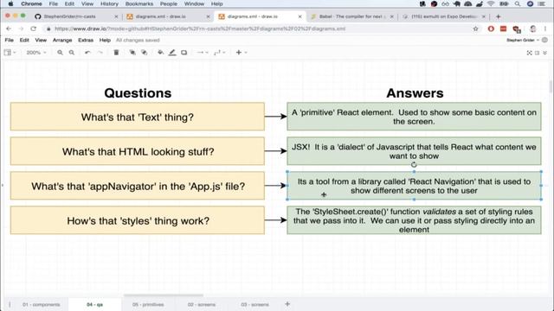Click the Chrome profile avatar

533,29
